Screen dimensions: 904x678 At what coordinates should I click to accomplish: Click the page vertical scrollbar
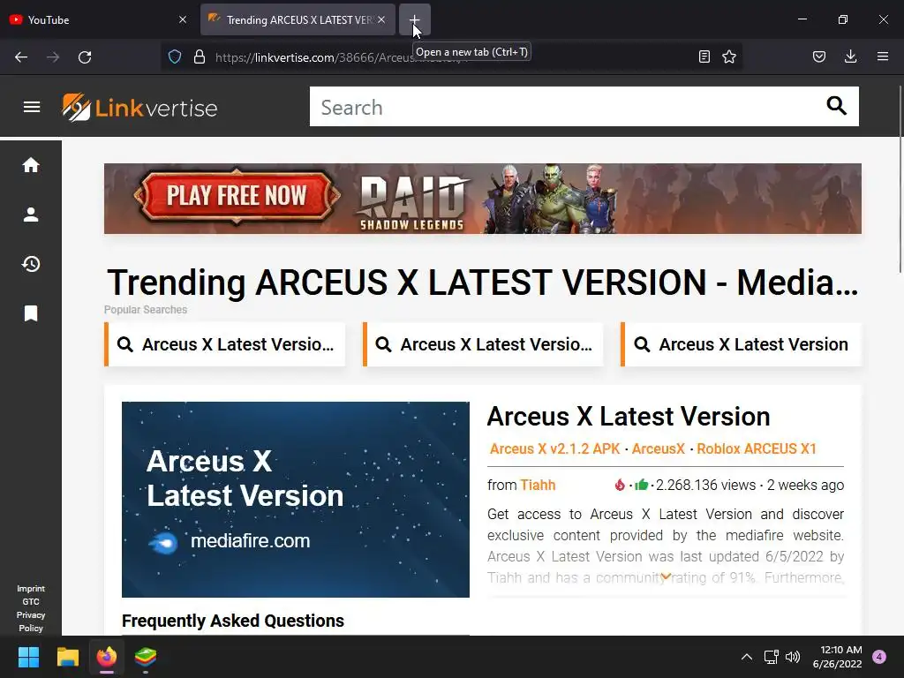(x=900, y=178)
